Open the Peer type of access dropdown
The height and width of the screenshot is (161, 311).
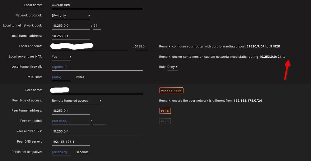tap(77, 101)
